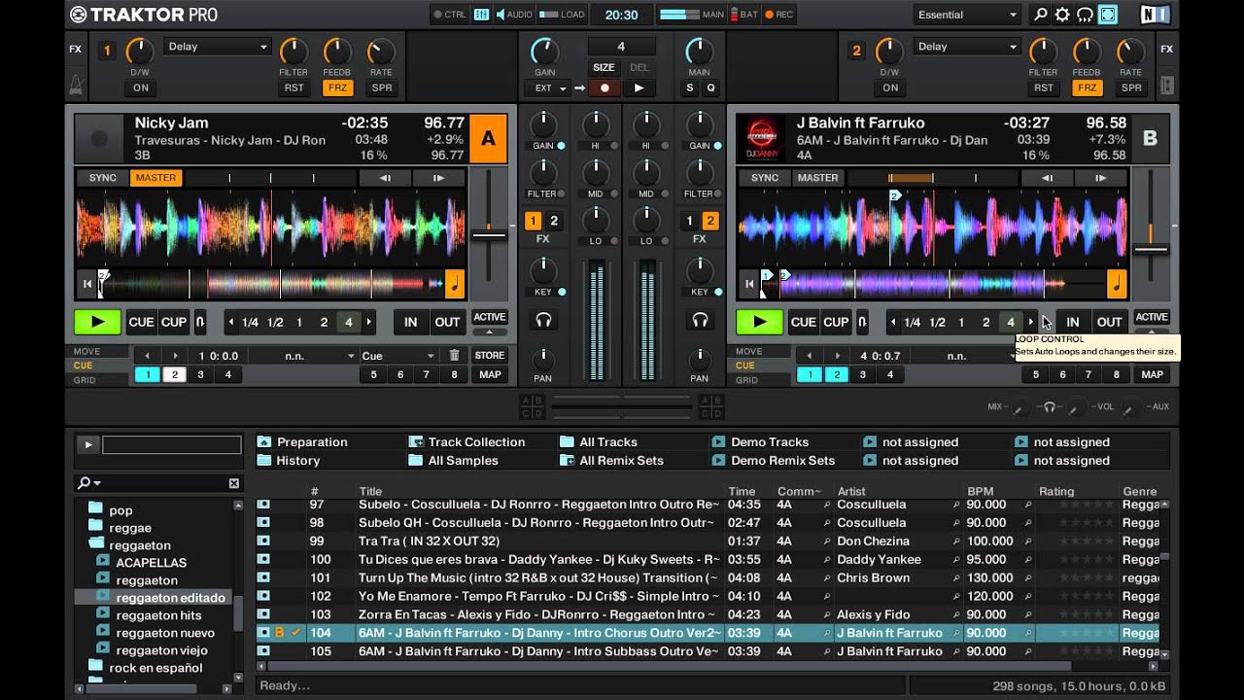The width and height of the screenshot is (1244, 700).
Task: Clear the browser search field X
Action: [x=233, y=483]
